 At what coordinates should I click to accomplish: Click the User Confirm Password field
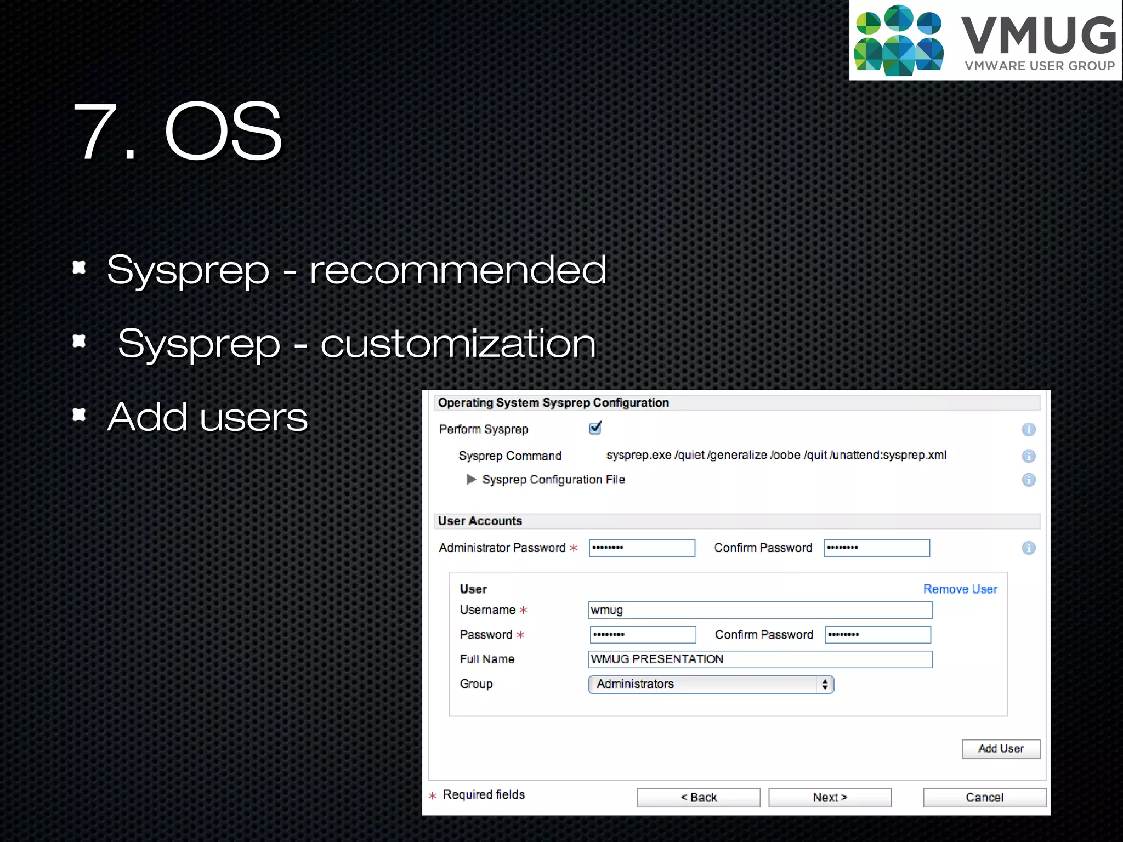878,635
